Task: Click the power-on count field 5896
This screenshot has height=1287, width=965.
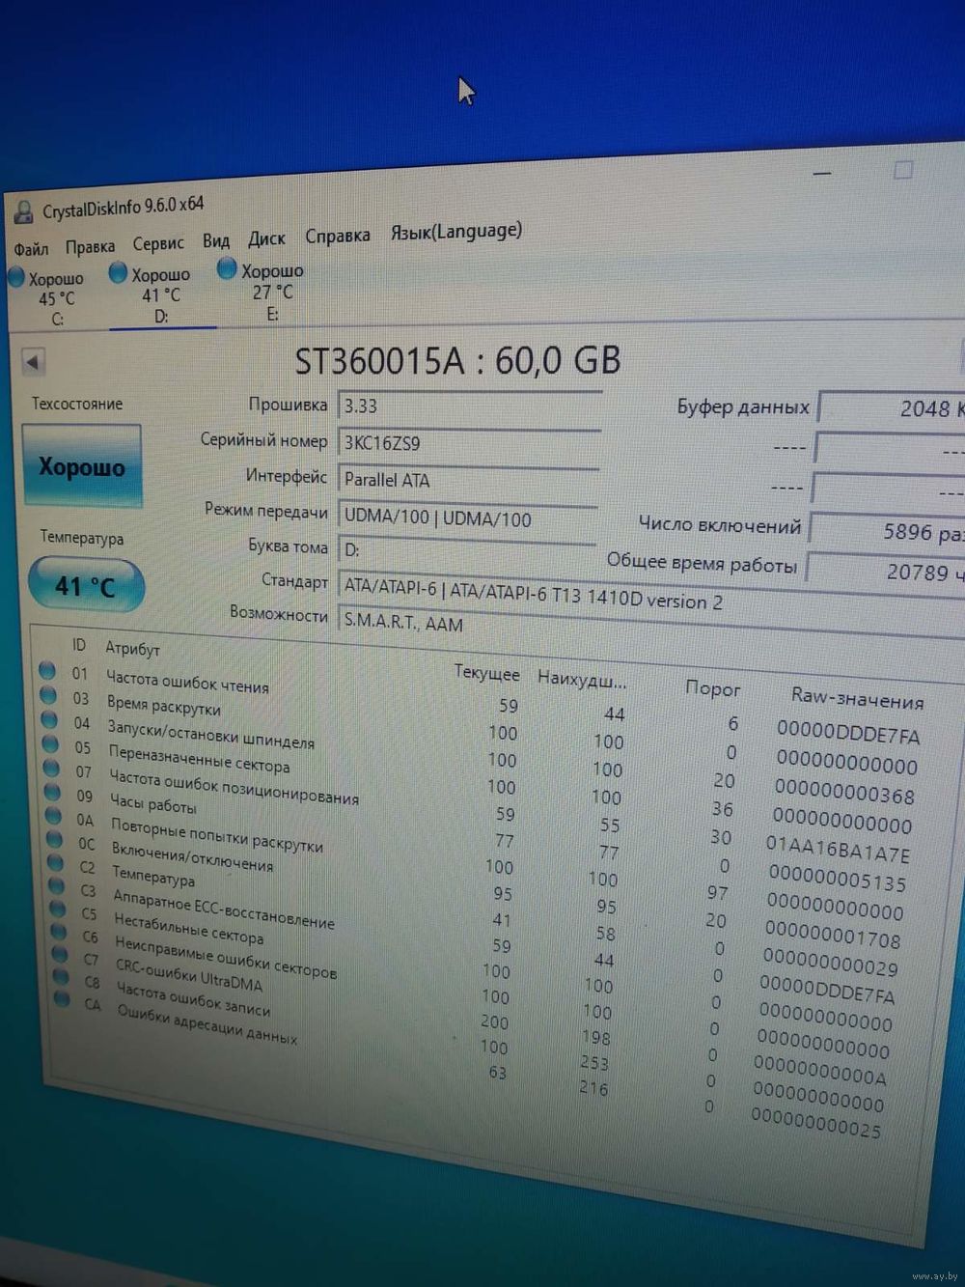Action: [888, 532]
